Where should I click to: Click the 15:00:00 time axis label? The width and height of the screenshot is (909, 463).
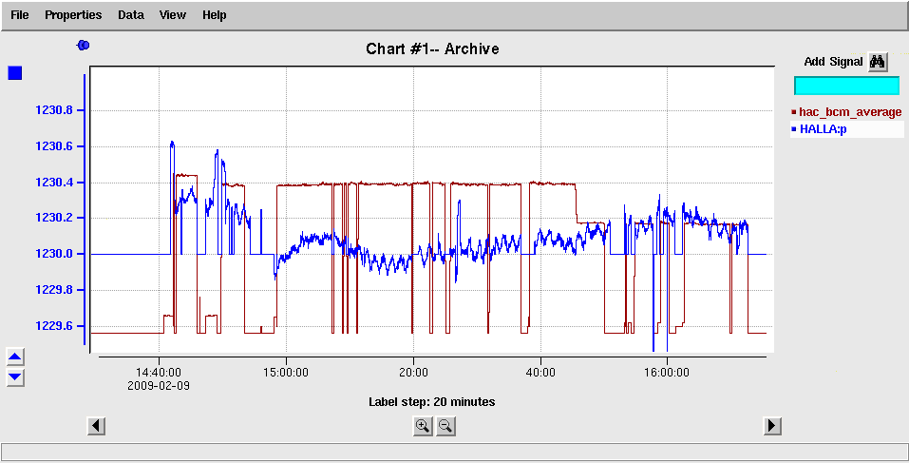pyautogui.click(x=286, y=373)
